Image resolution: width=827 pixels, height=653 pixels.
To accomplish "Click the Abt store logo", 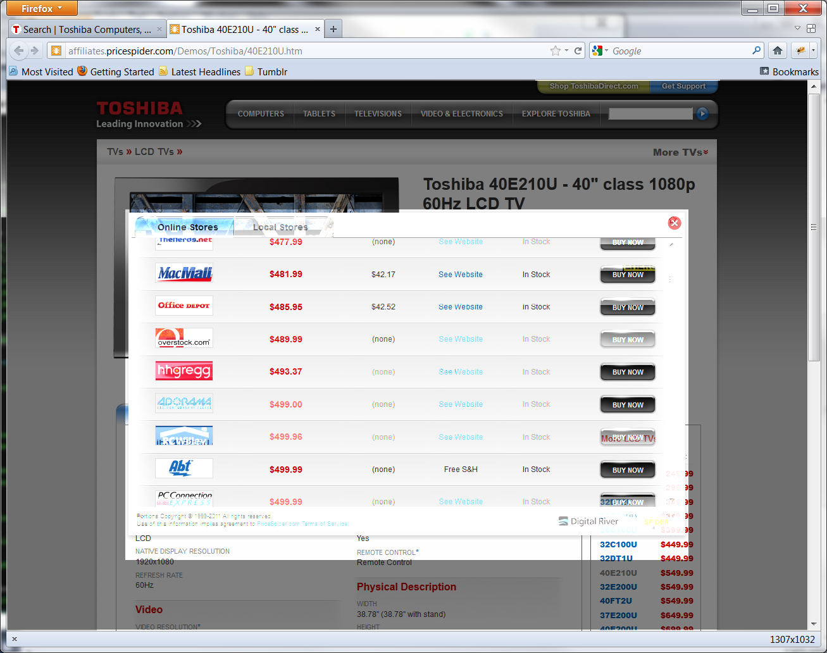I will (x=184, y=468).
